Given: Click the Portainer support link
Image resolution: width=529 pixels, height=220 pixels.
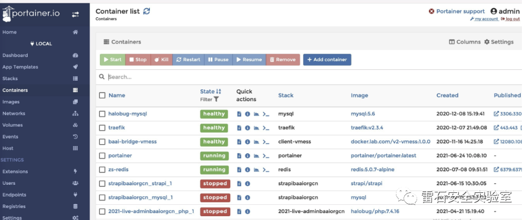Looking at the screenshot, I should [457, 11].
